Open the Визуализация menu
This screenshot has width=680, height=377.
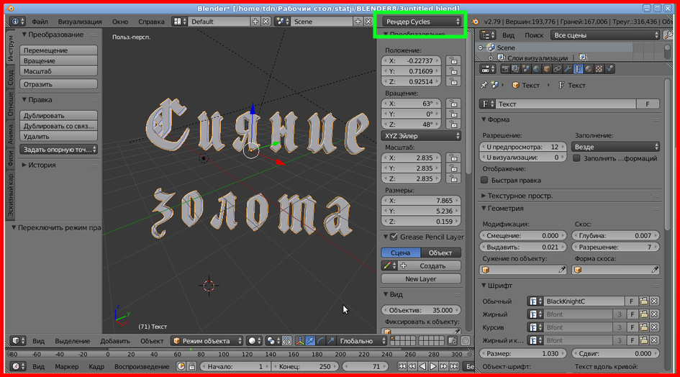tap(80, 22)
